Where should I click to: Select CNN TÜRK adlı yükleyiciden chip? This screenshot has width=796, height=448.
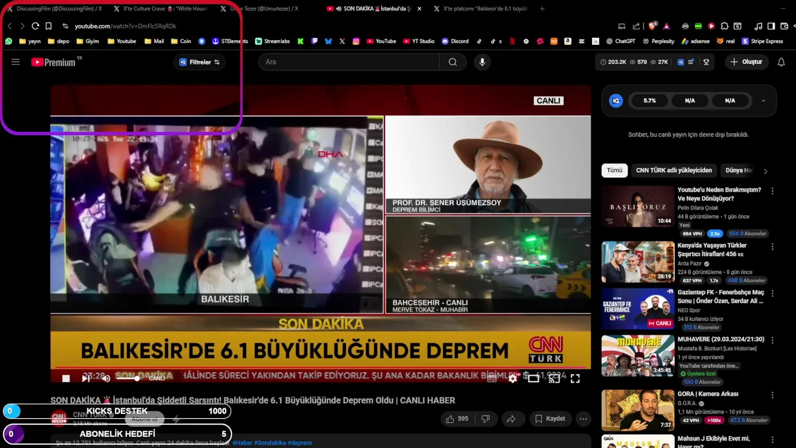pos(673,170)
